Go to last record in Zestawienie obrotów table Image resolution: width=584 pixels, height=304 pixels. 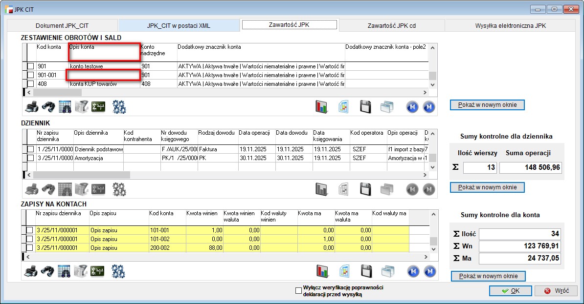point(428,106)
